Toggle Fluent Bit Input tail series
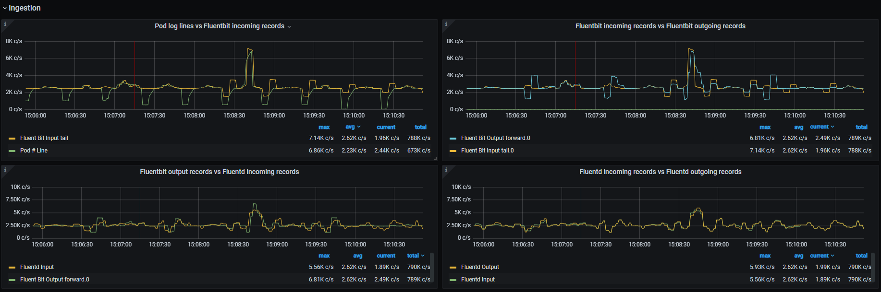The height and width of the screenshot is (292, 881). 44,138
